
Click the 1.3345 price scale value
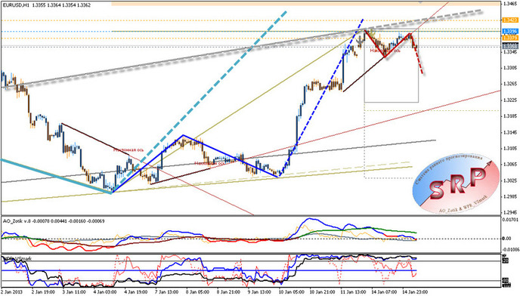click(510, 52)
